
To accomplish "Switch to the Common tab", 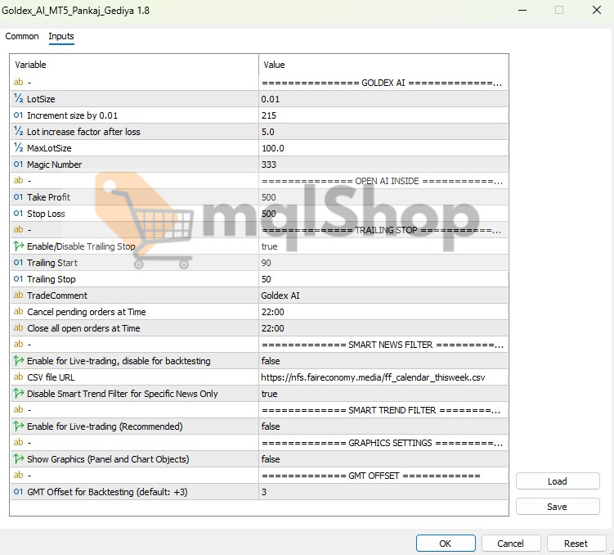I will [x=22, y=36].
